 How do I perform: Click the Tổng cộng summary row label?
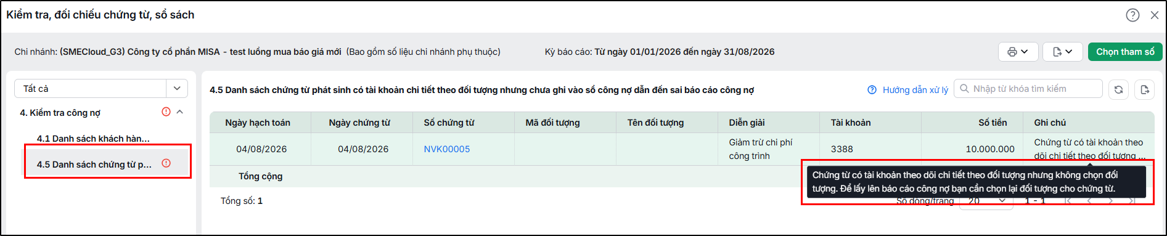261,176
